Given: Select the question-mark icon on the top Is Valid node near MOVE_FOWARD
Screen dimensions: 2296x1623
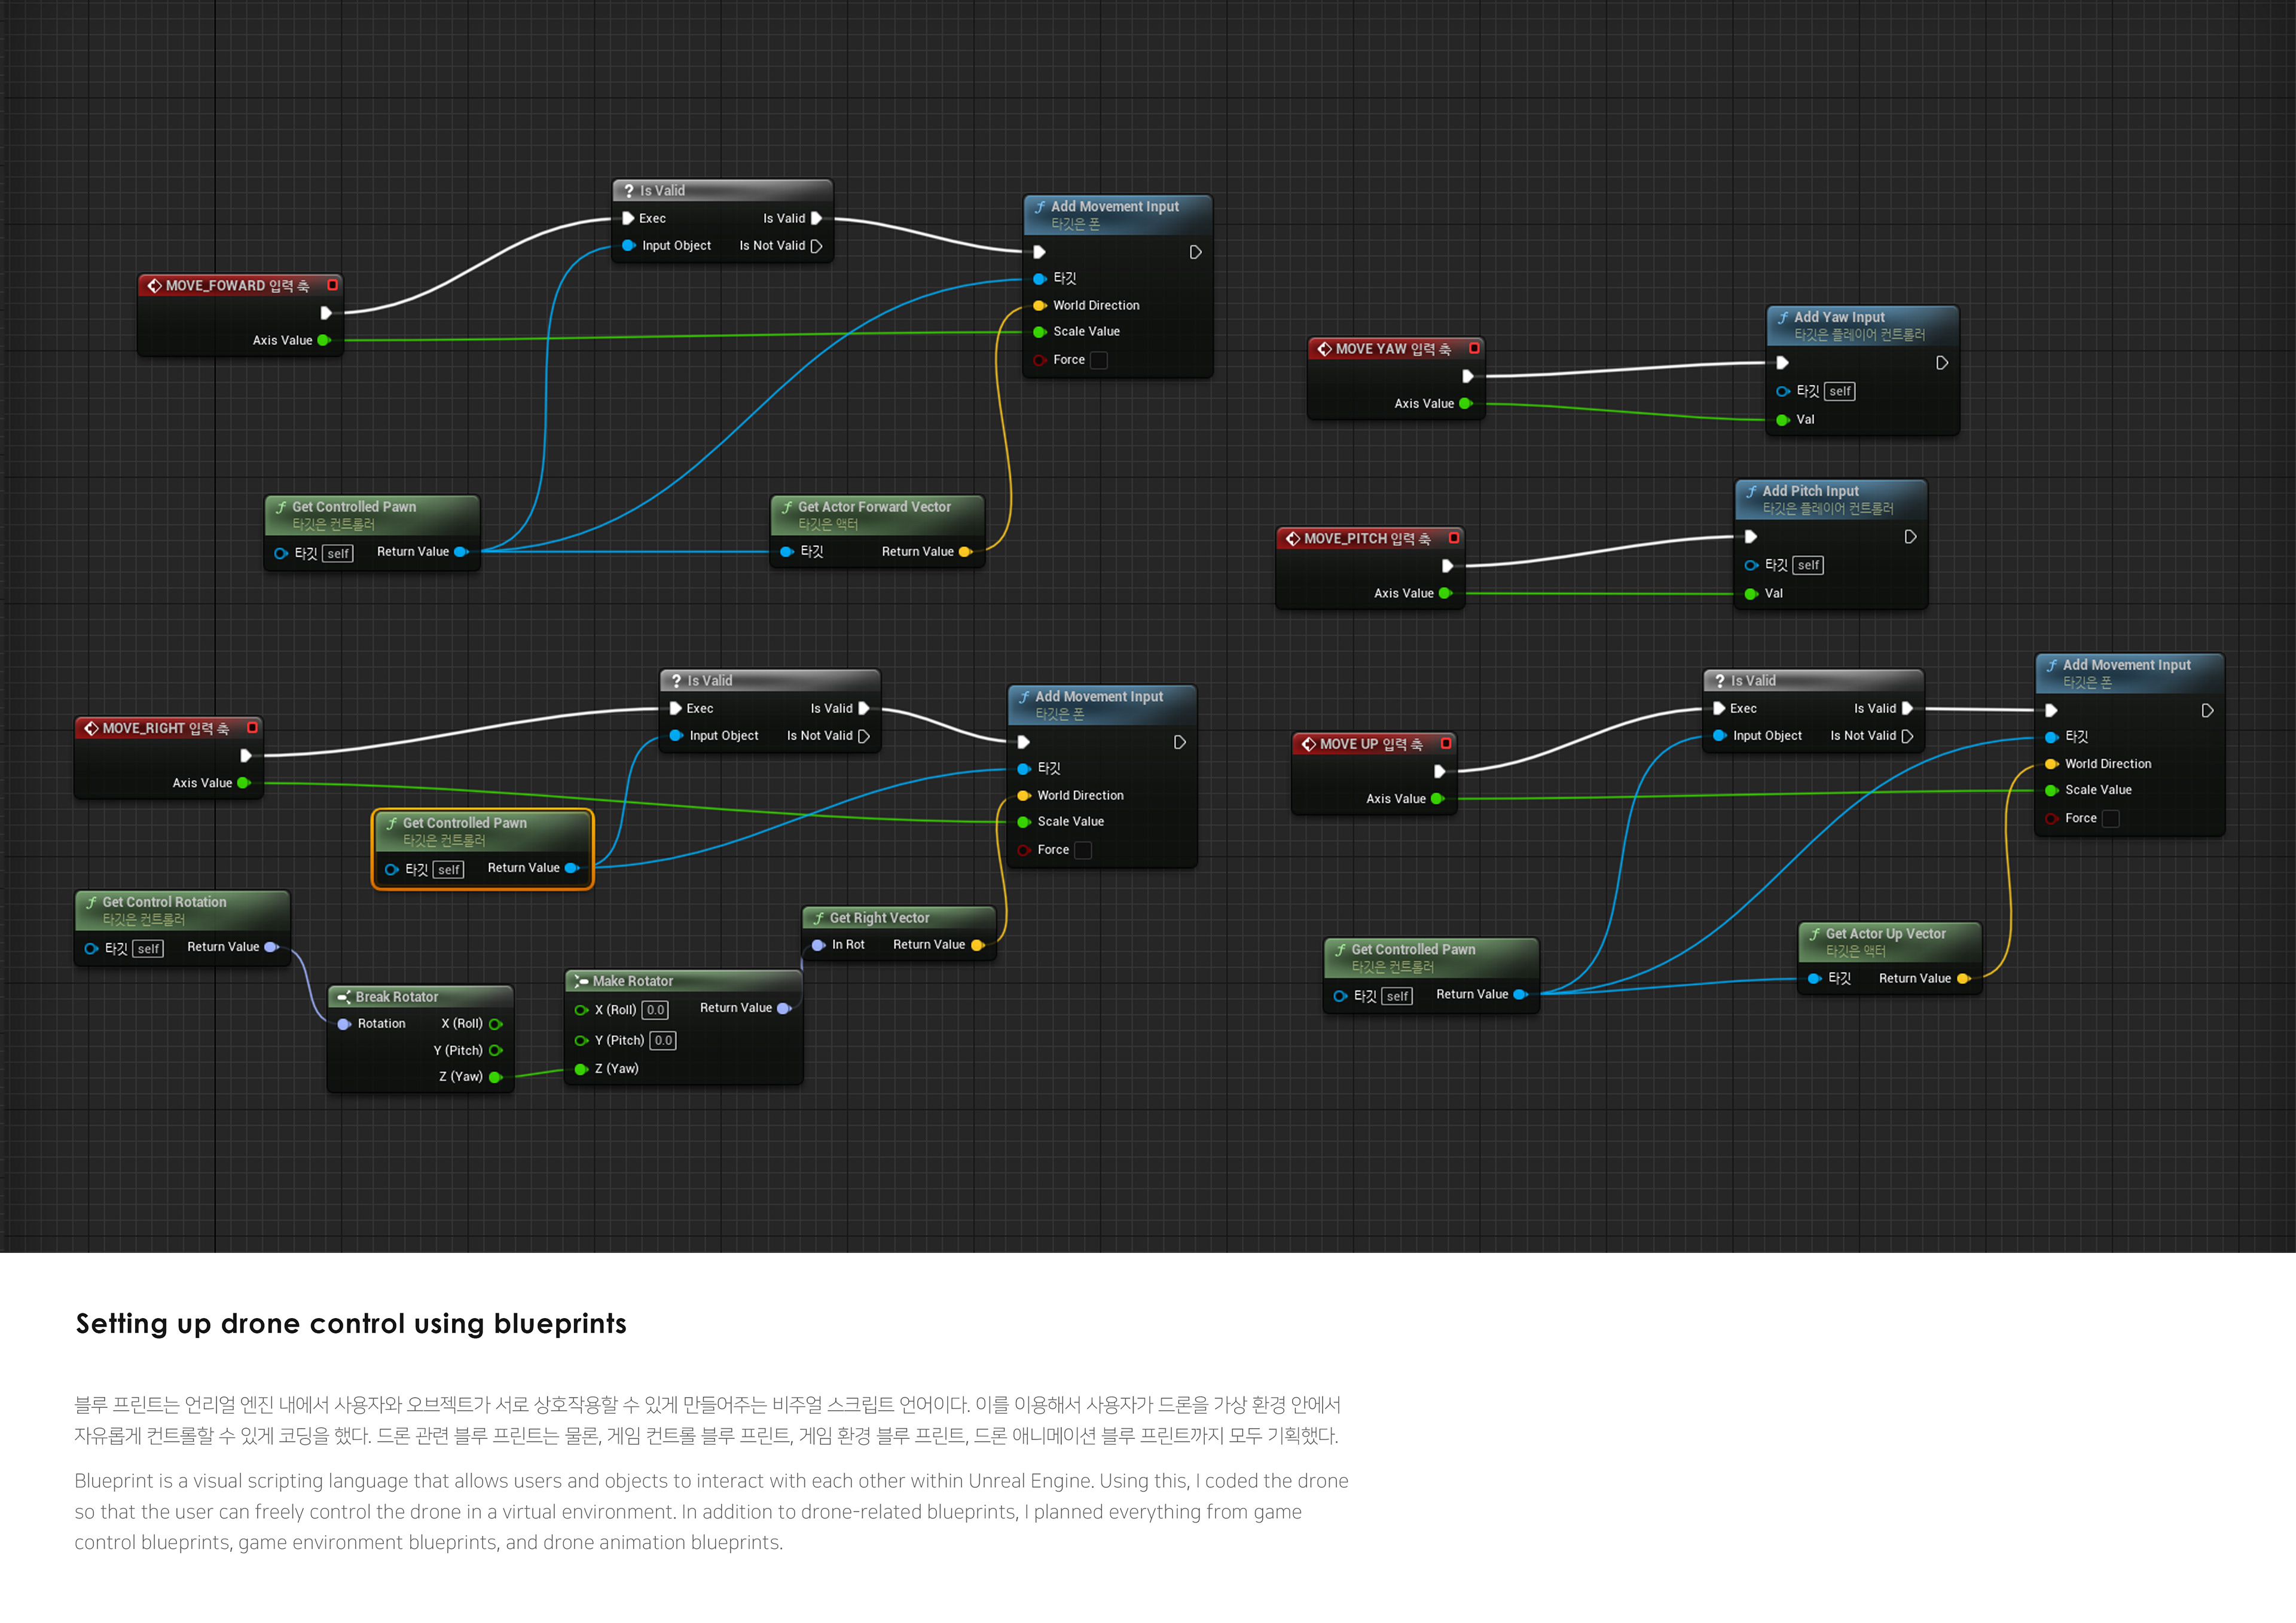Looking at the screenshot, I should (628, 190).
